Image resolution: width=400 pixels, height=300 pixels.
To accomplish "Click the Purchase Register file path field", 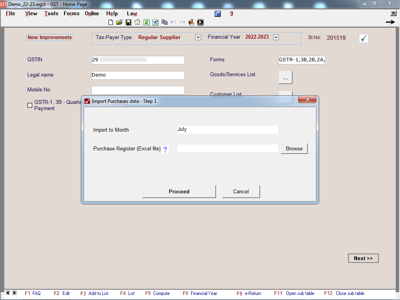I will (228, 148).
